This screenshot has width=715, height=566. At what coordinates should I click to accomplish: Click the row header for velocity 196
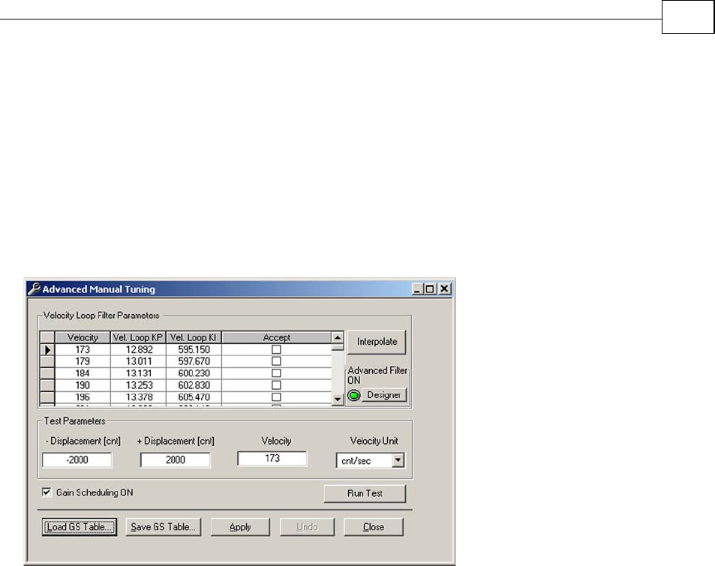point(47,397)
